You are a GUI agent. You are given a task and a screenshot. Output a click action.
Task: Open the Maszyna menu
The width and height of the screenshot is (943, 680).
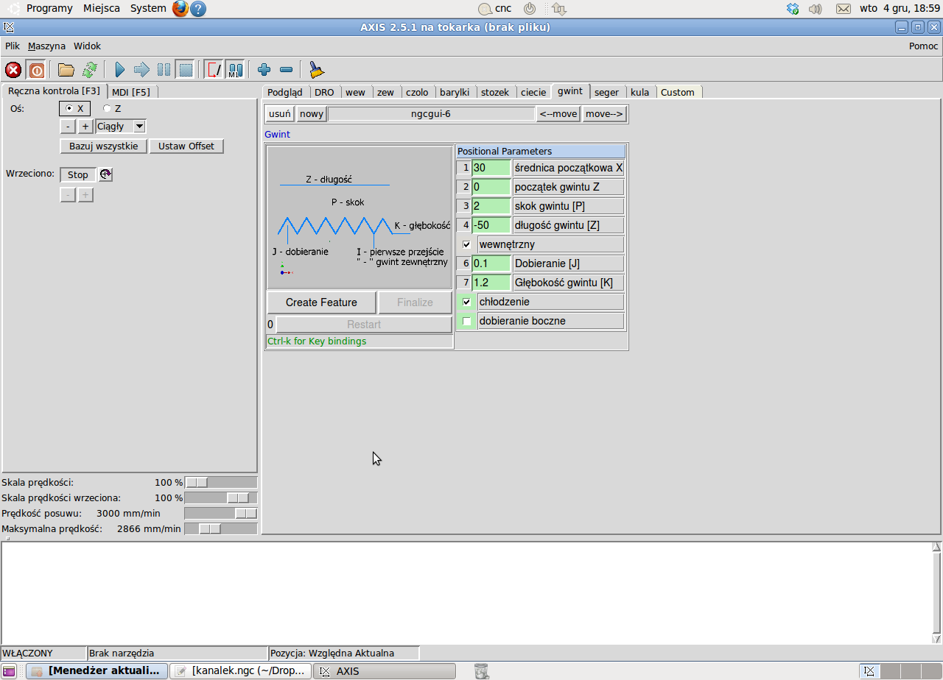pos(46,46)
